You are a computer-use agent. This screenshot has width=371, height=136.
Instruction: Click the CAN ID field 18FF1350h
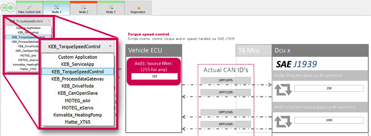pyautogui.click(x=226, y=124)
